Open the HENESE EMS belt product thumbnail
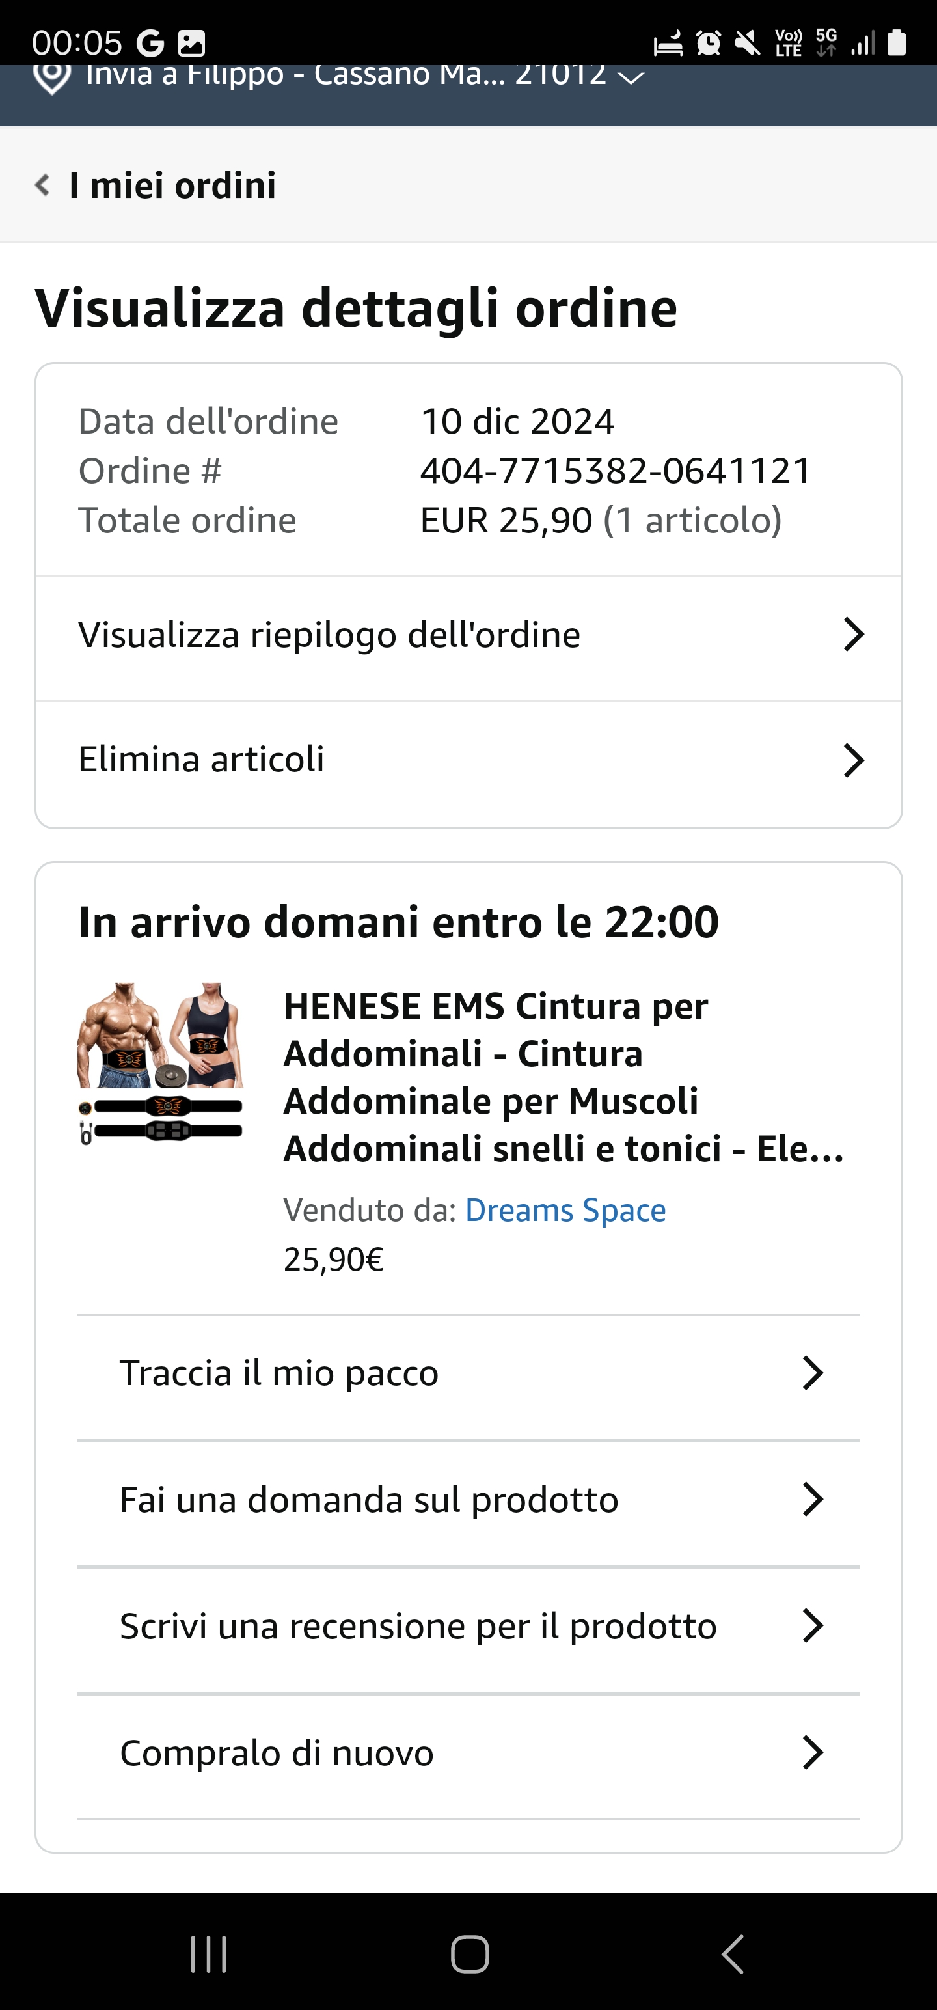Viewport: 937px width, 2010px height. click(161, 1063)
